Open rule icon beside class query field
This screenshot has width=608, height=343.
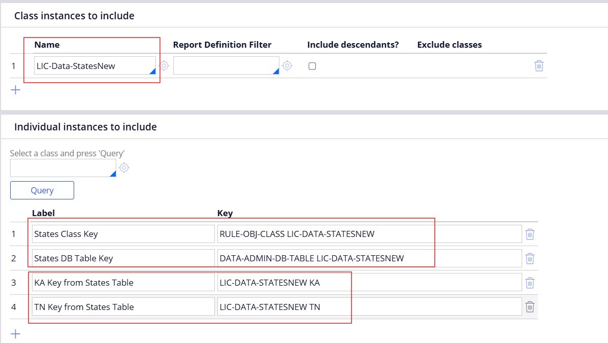click(x=124, y=168)
